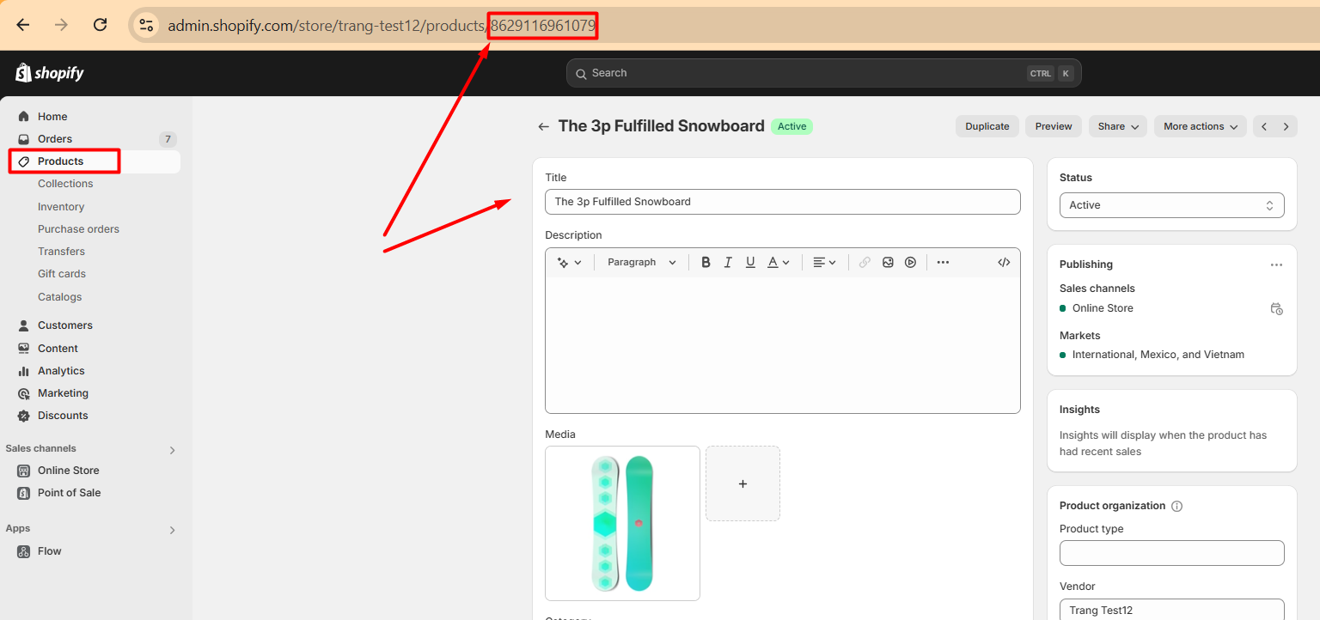Screen dimensions: 1320x620
Task: Click the Product organization info icon
Action: (x=1177, y=507)
